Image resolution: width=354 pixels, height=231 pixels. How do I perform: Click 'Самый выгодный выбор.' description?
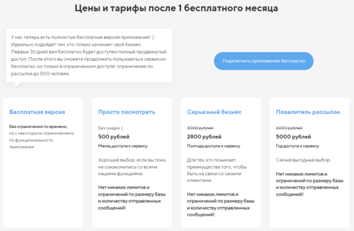click(303, 160)
